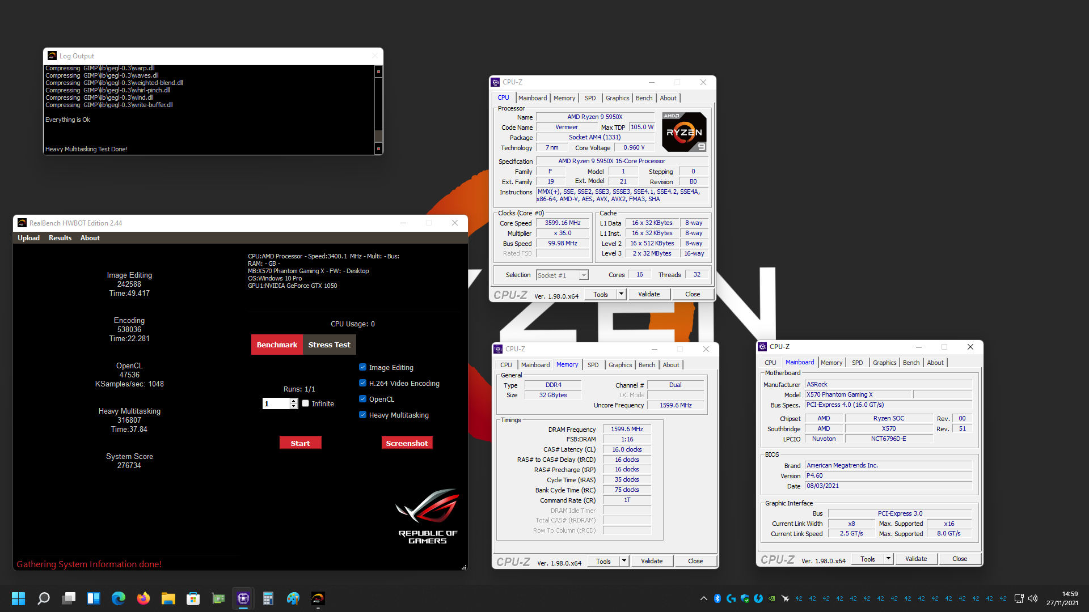
Task: Open Bench tab in the CPU-Z CPU window
Action: tap(644, 98)
